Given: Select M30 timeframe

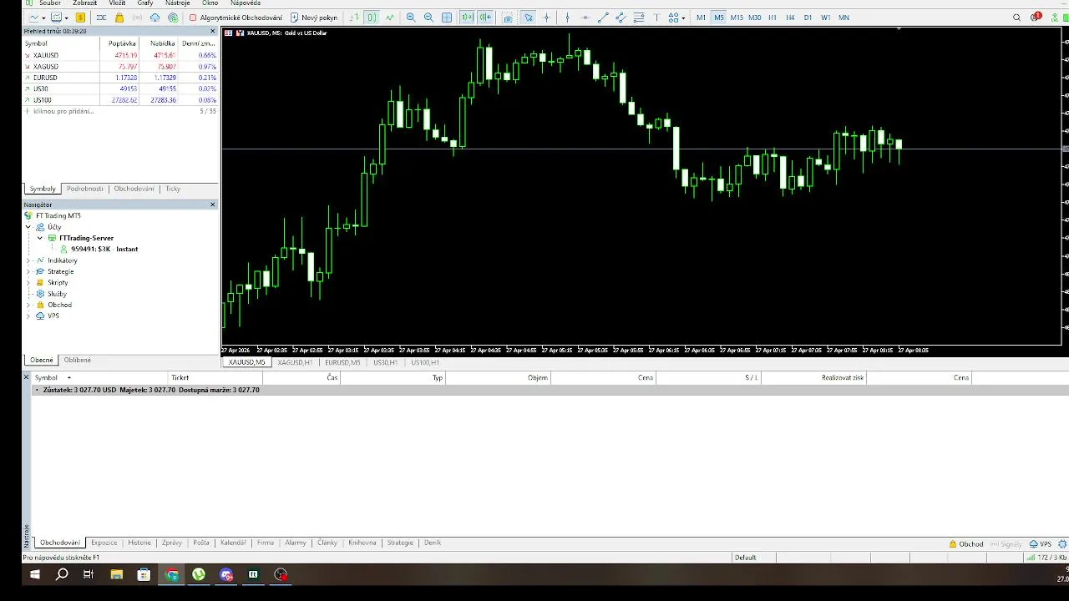Looking at the screenshot, I should [x=755, y=18].
